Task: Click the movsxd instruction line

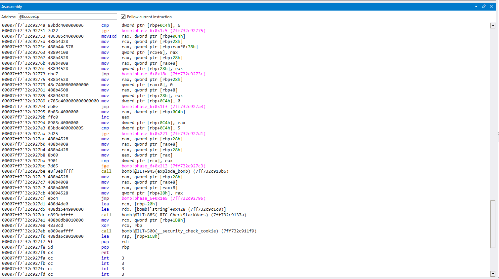Action: pyautogui.click(x=109, y=36)
